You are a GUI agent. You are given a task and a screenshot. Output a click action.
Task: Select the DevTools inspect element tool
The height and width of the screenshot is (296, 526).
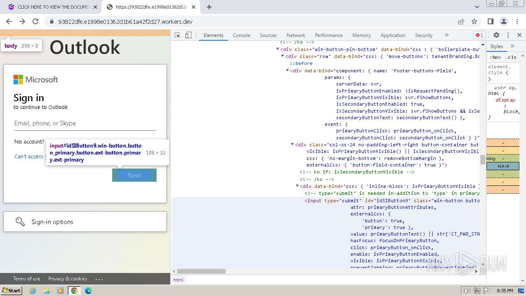(178, 35)
